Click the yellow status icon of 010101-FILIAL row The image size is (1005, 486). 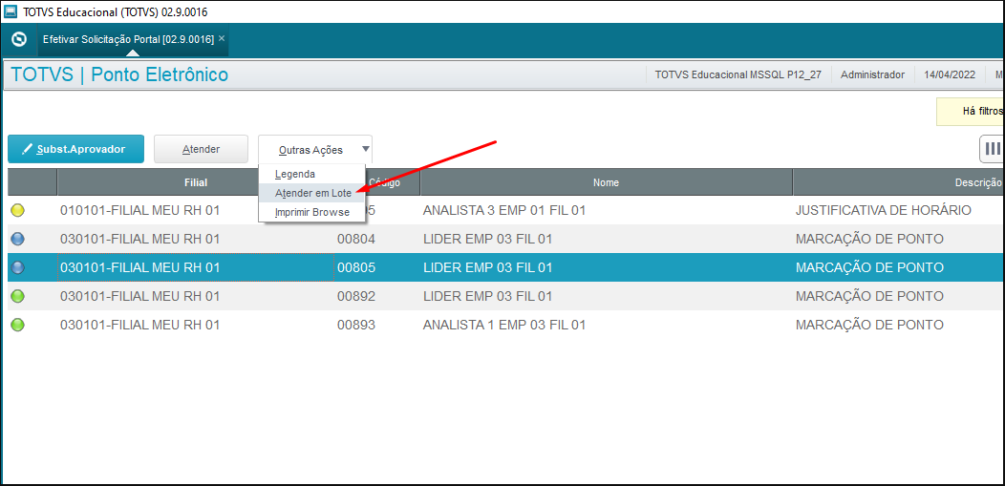point(18,210)
